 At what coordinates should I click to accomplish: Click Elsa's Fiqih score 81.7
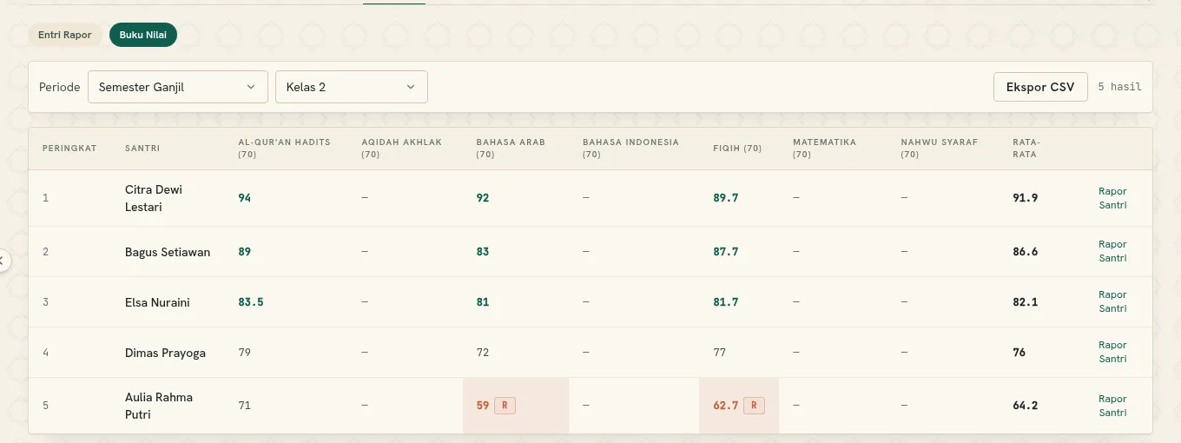(x=726, y=302)
